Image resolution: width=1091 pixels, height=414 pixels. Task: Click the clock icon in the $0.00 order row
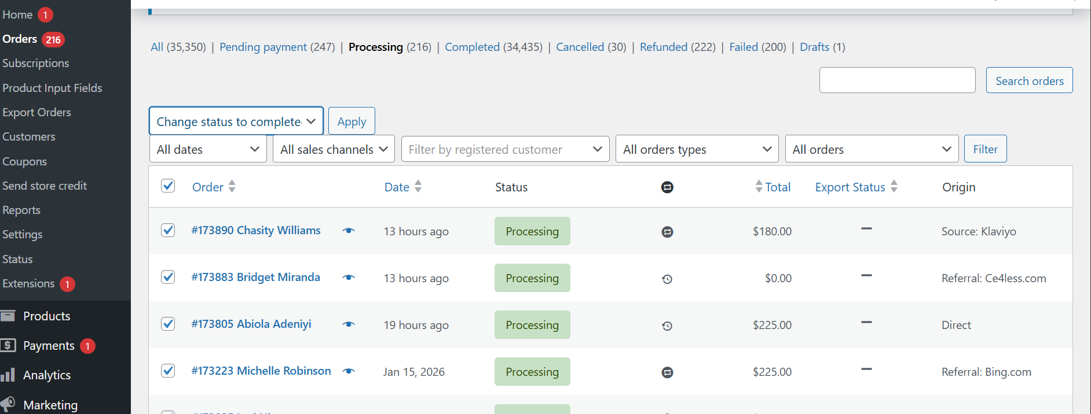pos(667,279)
